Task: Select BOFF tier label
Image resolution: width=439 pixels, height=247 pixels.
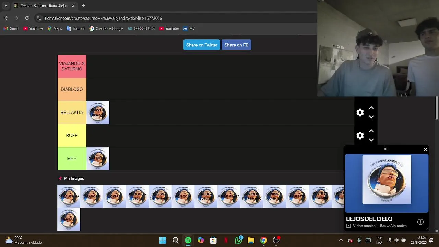Action: [72, 136]
